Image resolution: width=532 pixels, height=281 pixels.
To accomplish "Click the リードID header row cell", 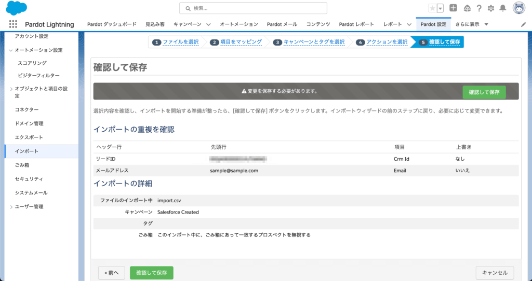I will (x=106, y=159).
